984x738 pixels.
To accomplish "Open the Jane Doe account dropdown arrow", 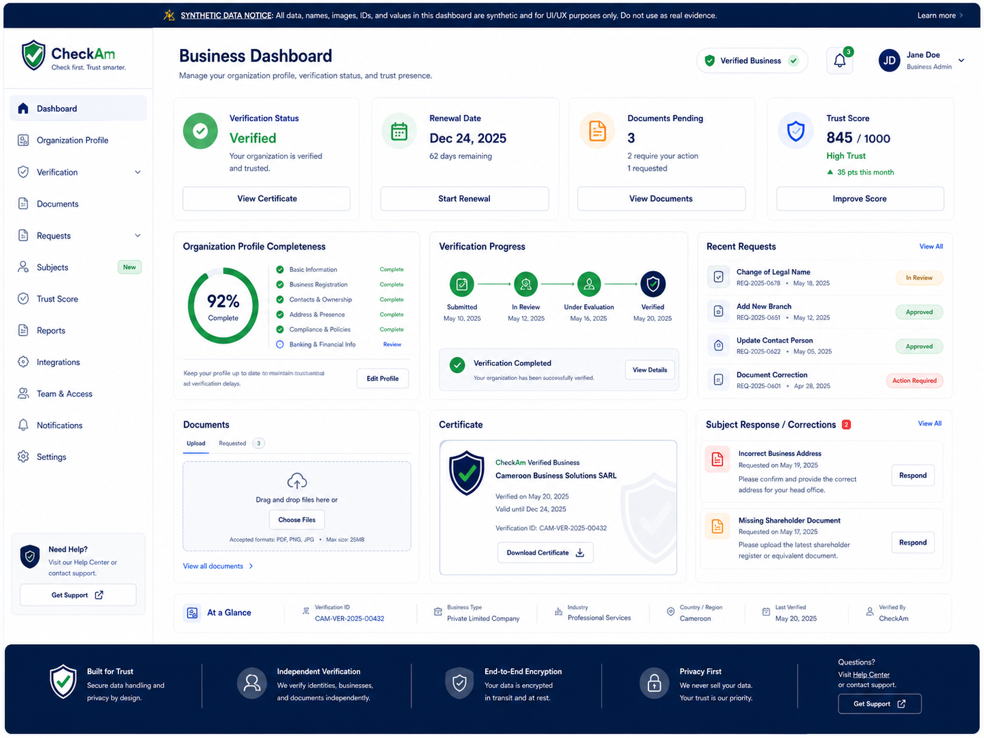I will pyautogui.click(x=961, y=60).
